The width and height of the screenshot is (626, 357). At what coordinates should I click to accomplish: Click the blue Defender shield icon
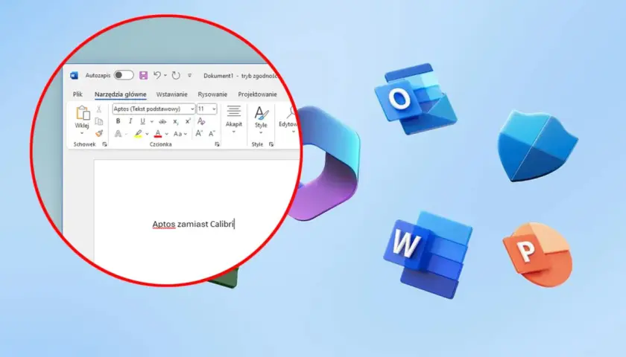pyautogui.click(x=537, y=146)
